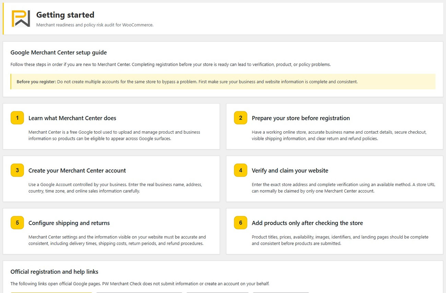
Task: Click the store URL claim description text
Action: tap(343, 188)
